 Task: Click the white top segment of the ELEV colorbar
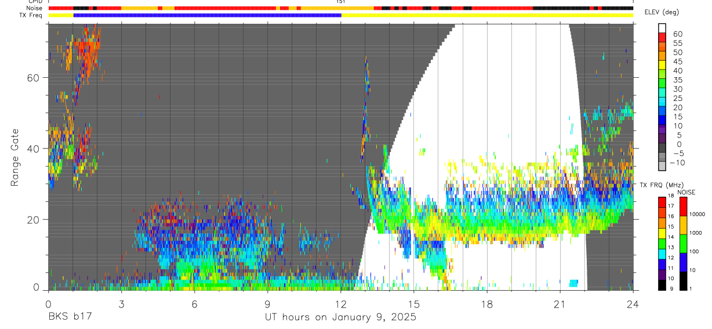(x=662, y=28)
